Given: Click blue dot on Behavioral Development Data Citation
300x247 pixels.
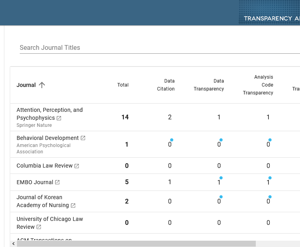Looking at the screenshot, I should point(172,140).
